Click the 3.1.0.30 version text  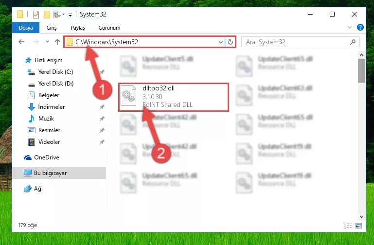click(x=152, y=97)
